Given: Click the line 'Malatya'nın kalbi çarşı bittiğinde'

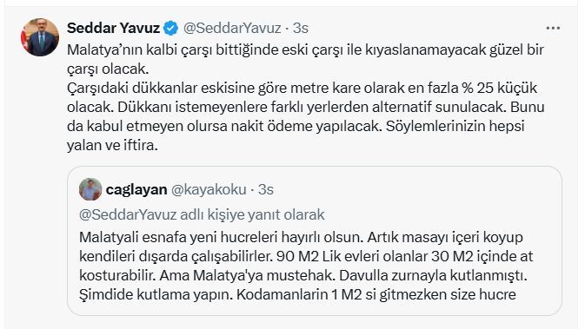Looking at the screenshot, I should [x=305, y=50].
